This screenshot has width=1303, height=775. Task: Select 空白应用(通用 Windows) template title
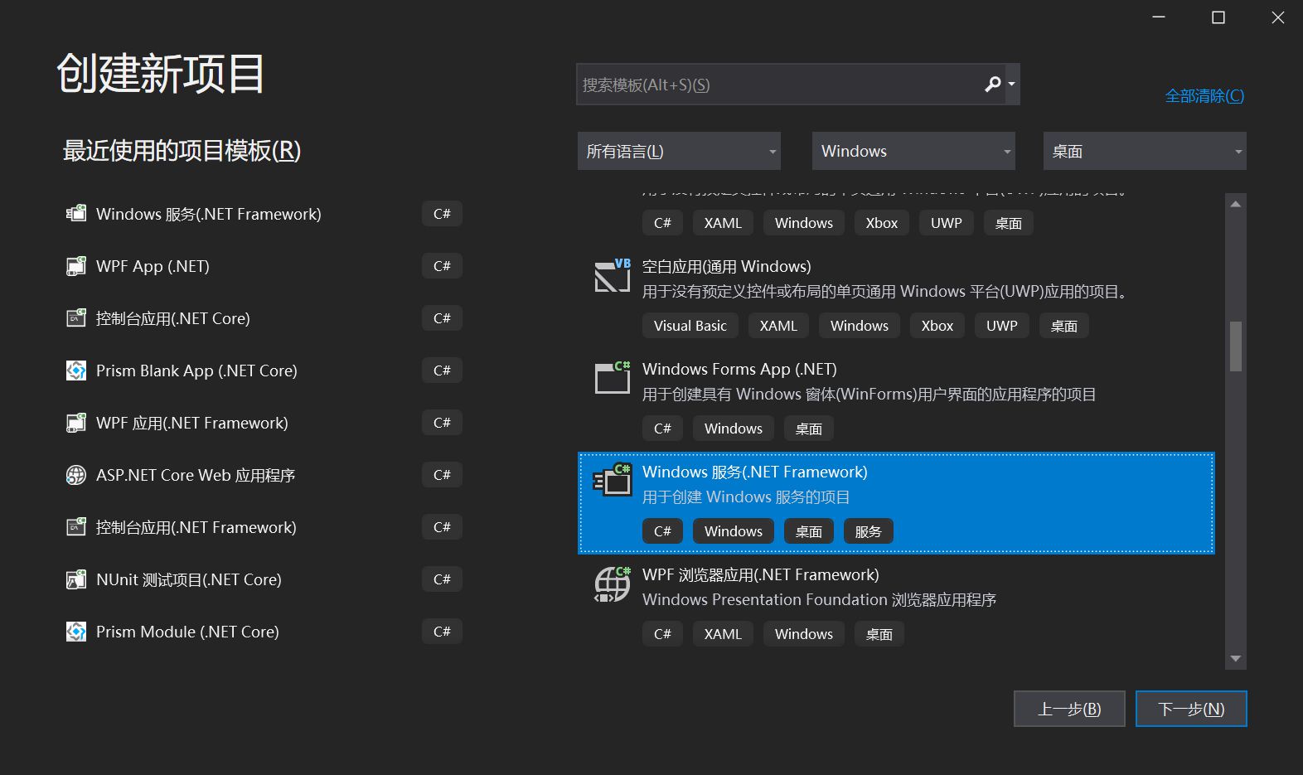coord(726,266)
